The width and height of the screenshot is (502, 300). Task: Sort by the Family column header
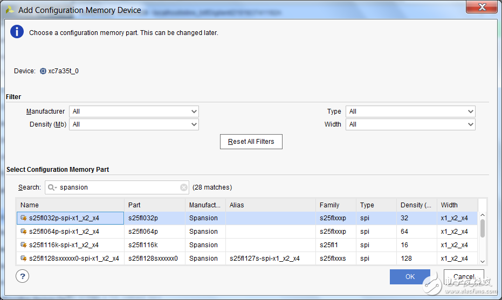(x=335, y=205)
